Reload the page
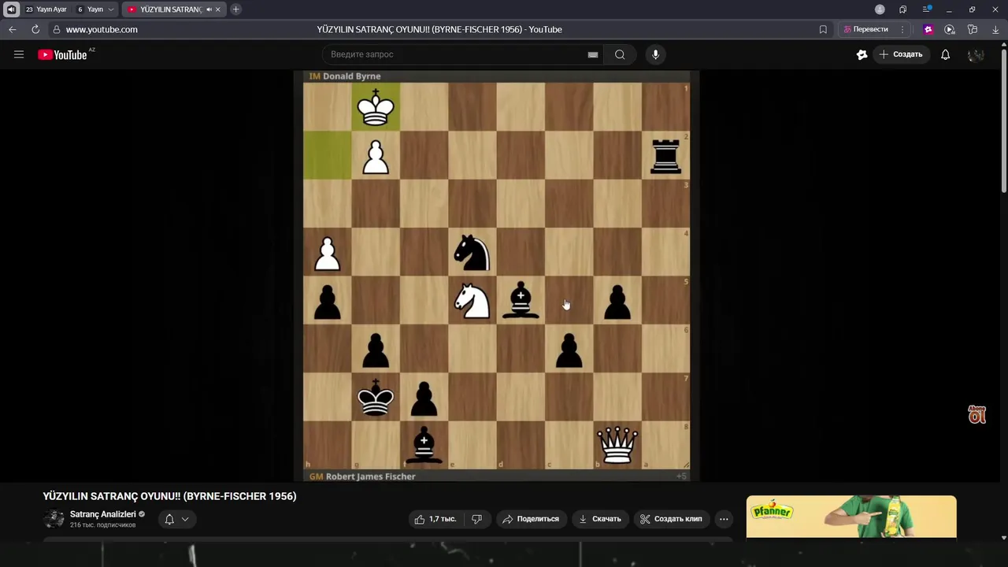1008x567 pixels. pos(35,29)
